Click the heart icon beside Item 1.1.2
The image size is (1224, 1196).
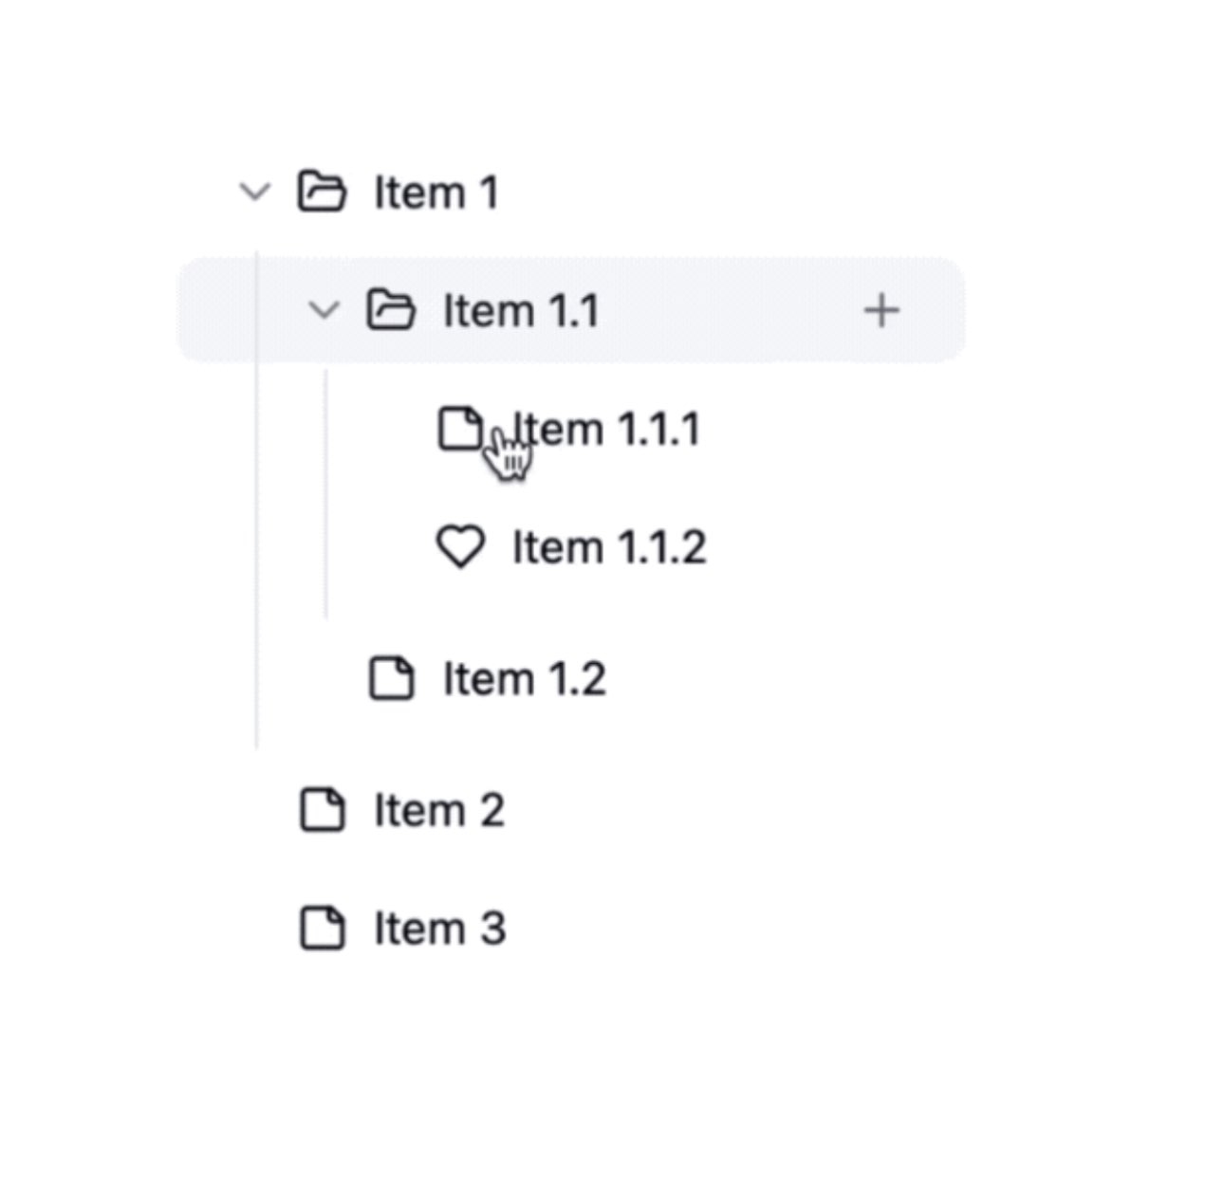460,547
